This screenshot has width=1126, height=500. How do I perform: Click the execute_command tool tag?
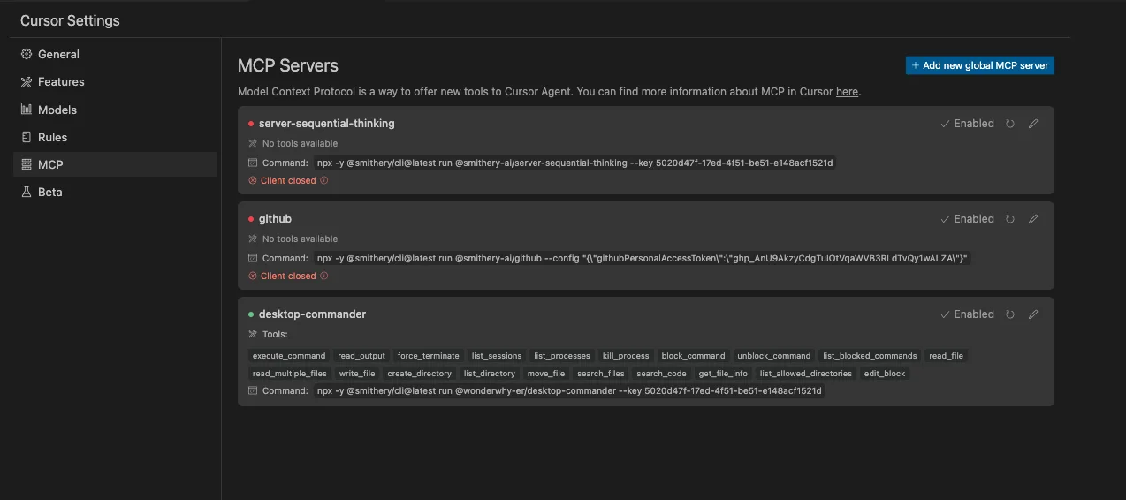pyautogui.click(x=289, y=356)
